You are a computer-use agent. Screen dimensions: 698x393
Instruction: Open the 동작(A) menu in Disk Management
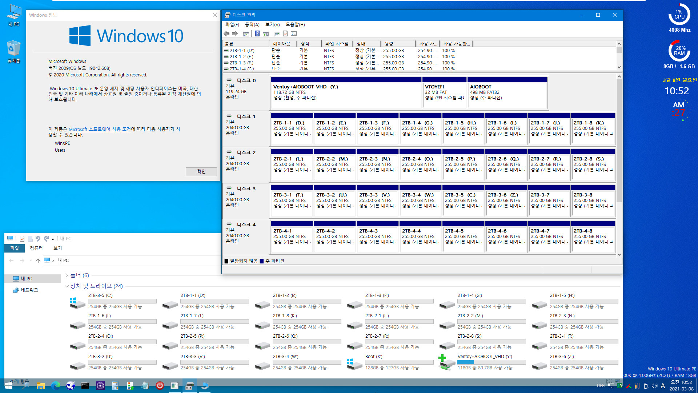coord(252,24)
